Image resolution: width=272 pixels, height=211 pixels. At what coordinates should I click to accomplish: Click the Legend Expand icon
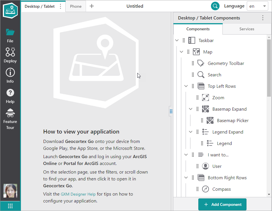click(x=206, y=132)
